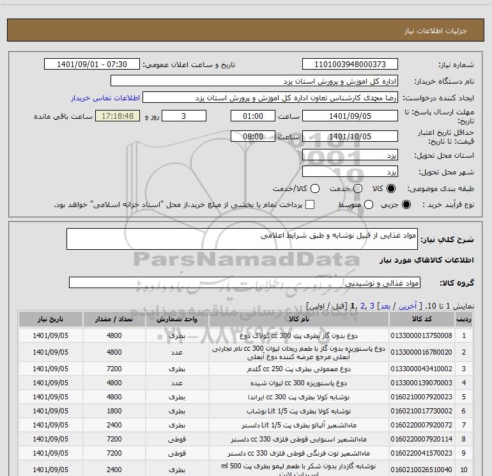Go to the بعد page link
492x476 pixels.
[x=385, y=306]
